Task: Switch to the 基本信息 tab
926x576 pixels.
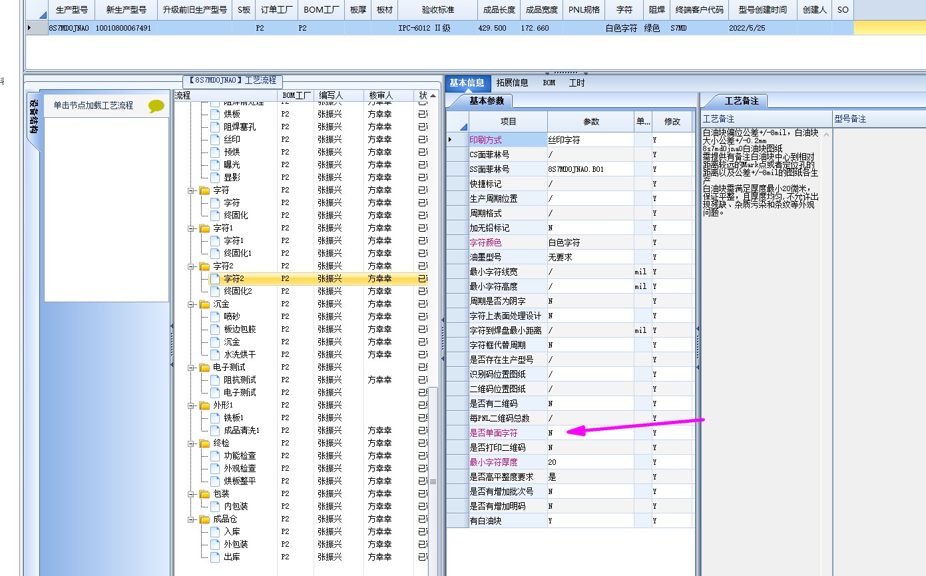Action: (x=467, y=83)
